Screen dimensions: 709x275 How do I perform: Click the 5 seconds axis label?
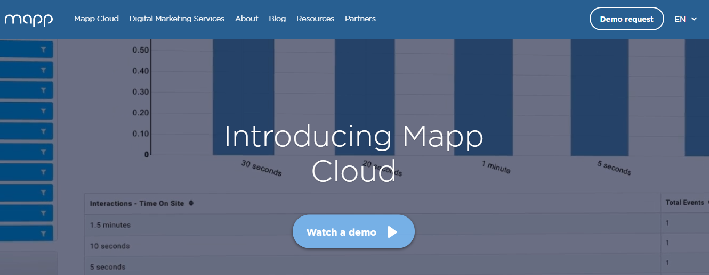pos(614,168)
